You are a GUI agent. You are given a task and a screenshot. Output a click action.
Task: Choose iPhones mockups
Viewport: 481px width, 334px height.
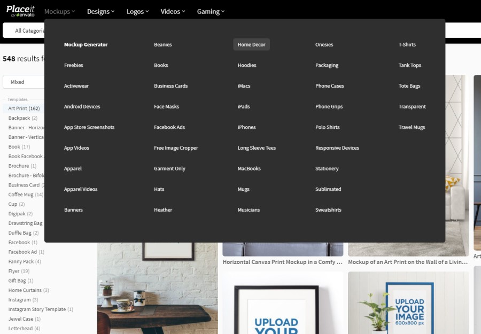pyautogui.click(x=246, y=127)
